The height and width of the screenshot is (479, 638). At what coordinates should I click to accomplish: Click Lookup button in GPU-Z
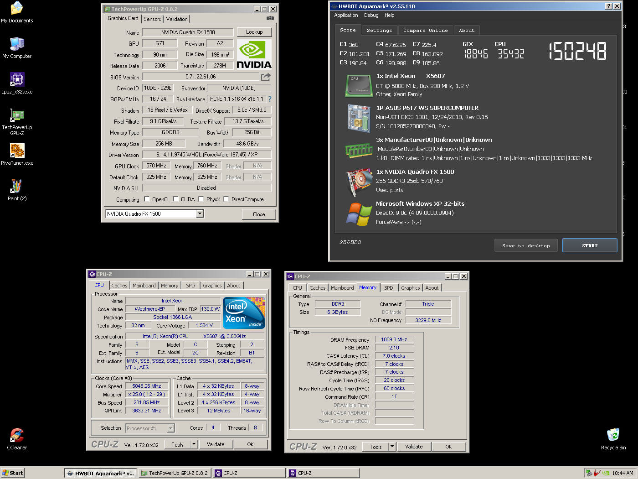(254, 32)
